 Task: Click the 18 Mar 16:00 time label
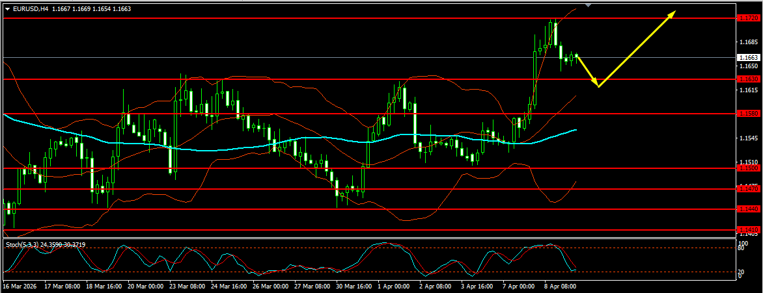tap(104, 287)
